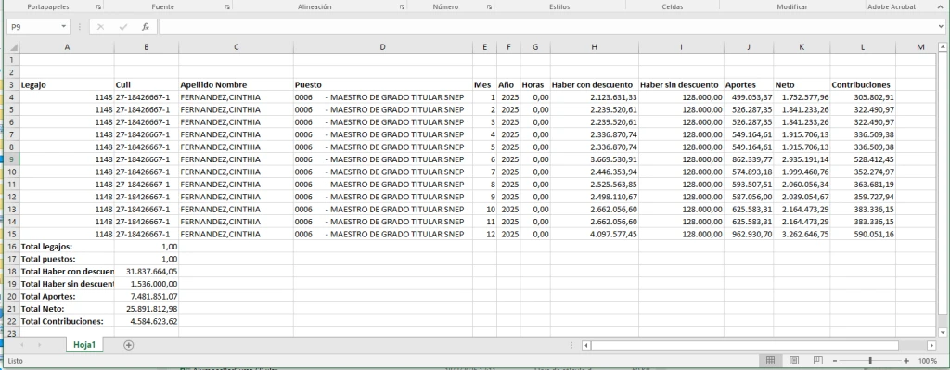Click the vertical scrollbar down arrow

(x=942, y=333)
